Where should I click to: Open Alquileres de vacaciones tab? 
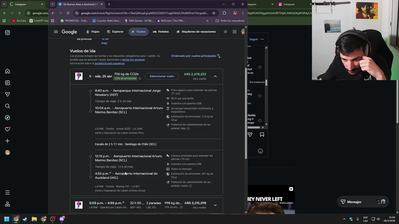[196, 32]
